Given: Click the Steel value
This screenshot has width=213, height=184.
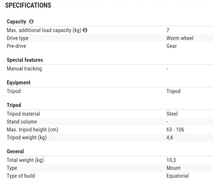Looking at the screenshot, I should [x=172, y=114].
